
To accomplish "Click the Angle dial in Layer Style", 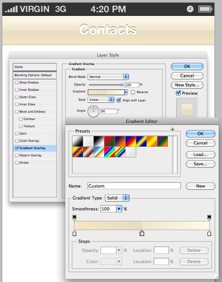I will click(x=93, y=111).
